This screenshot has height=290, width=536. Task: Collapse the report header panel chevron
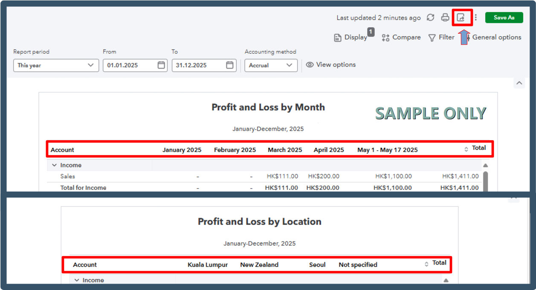(x=519, y=83)
